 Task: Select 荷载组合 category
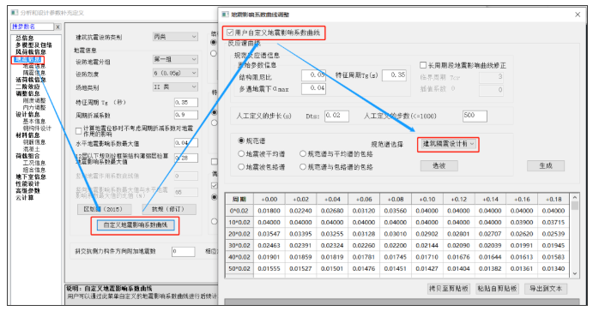(27, 156)
